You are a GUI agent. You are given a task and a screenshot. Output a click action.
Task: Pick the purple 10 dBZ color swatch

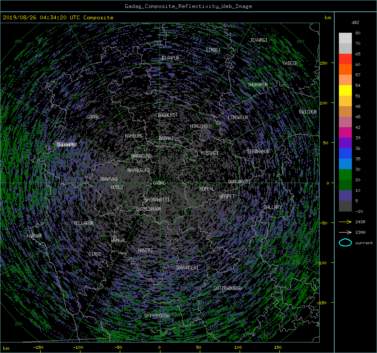[x=345, y=195]
